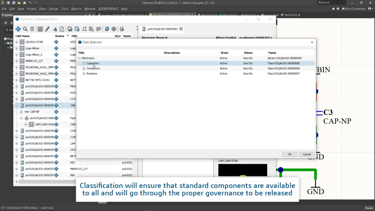Open the Reports menu
The width and height of the screenshot is (375, 211).
[x=76, y=9]
